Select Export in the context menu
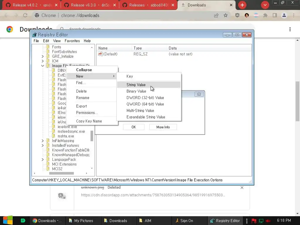 (92, 106)
